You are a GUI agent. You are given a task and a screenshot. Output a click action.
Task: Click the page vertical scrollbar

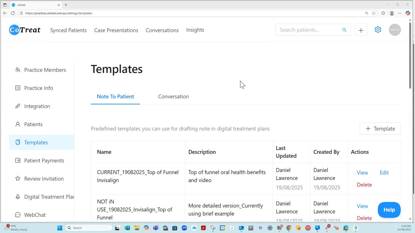click(410, 56)
